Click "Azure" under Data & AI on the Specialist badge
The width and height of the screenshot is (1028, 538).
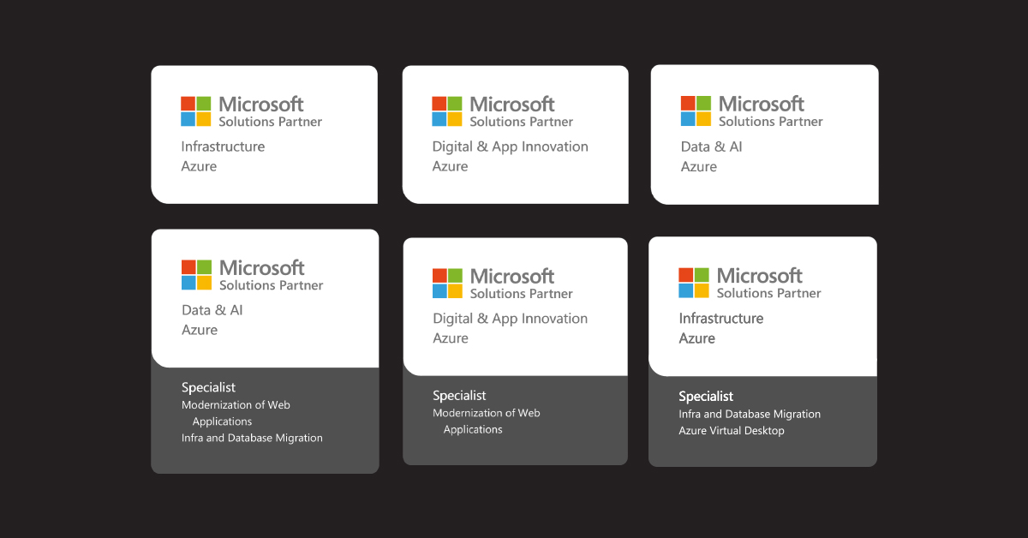pos(200,330)
